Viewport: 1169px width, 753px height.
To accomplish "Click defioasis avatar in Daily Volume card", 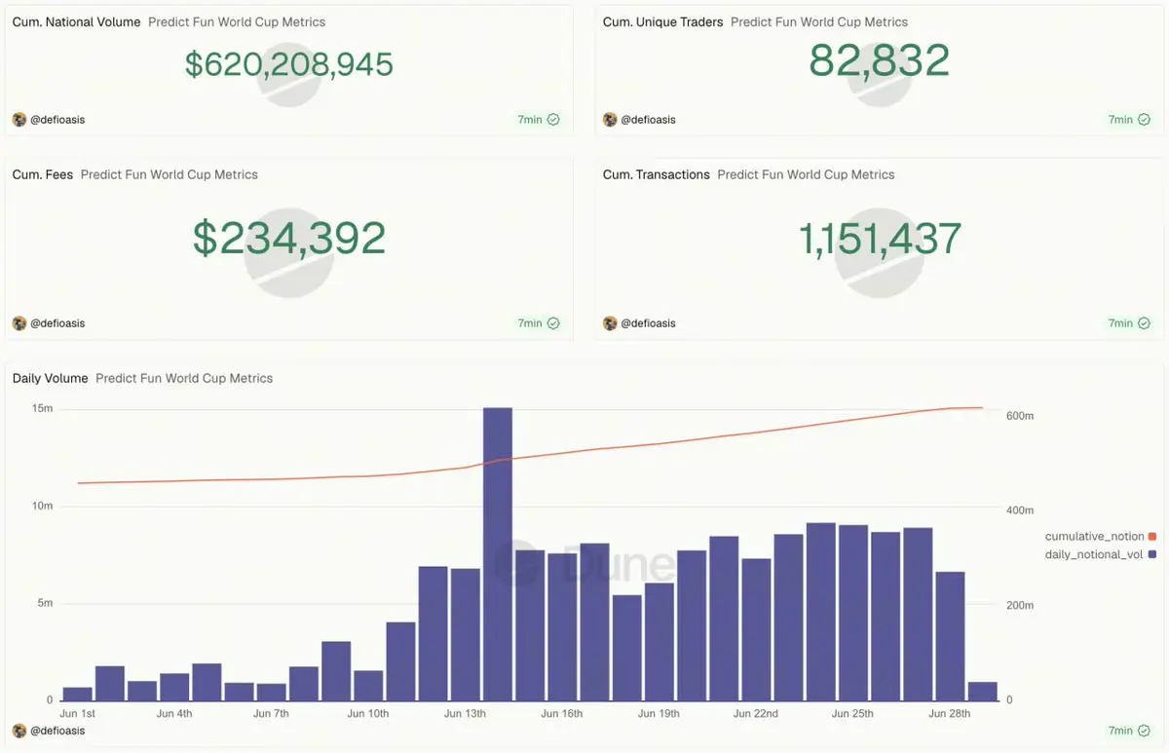I will click(x=19, y=731).
